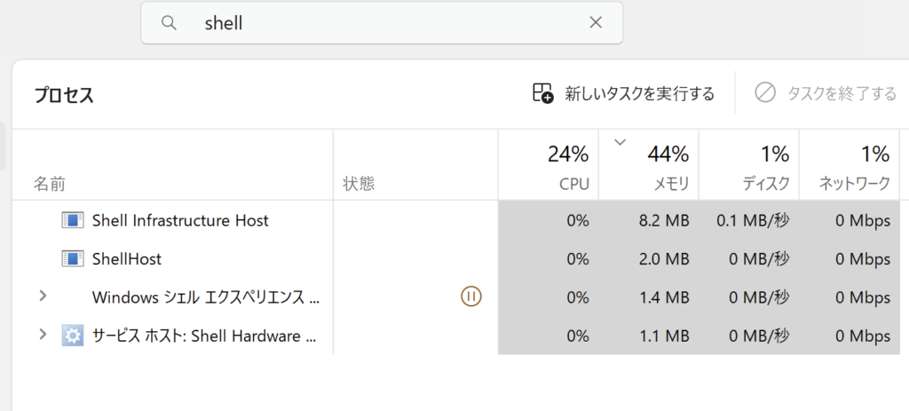Click the サービス ホスト gear icon
The height and width of the screenshot is (411, 909).
[x=72, y=336]
